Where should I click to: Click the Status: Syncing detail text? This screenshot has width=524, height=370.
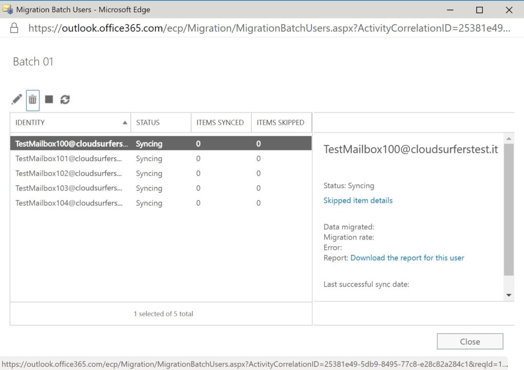349,185
